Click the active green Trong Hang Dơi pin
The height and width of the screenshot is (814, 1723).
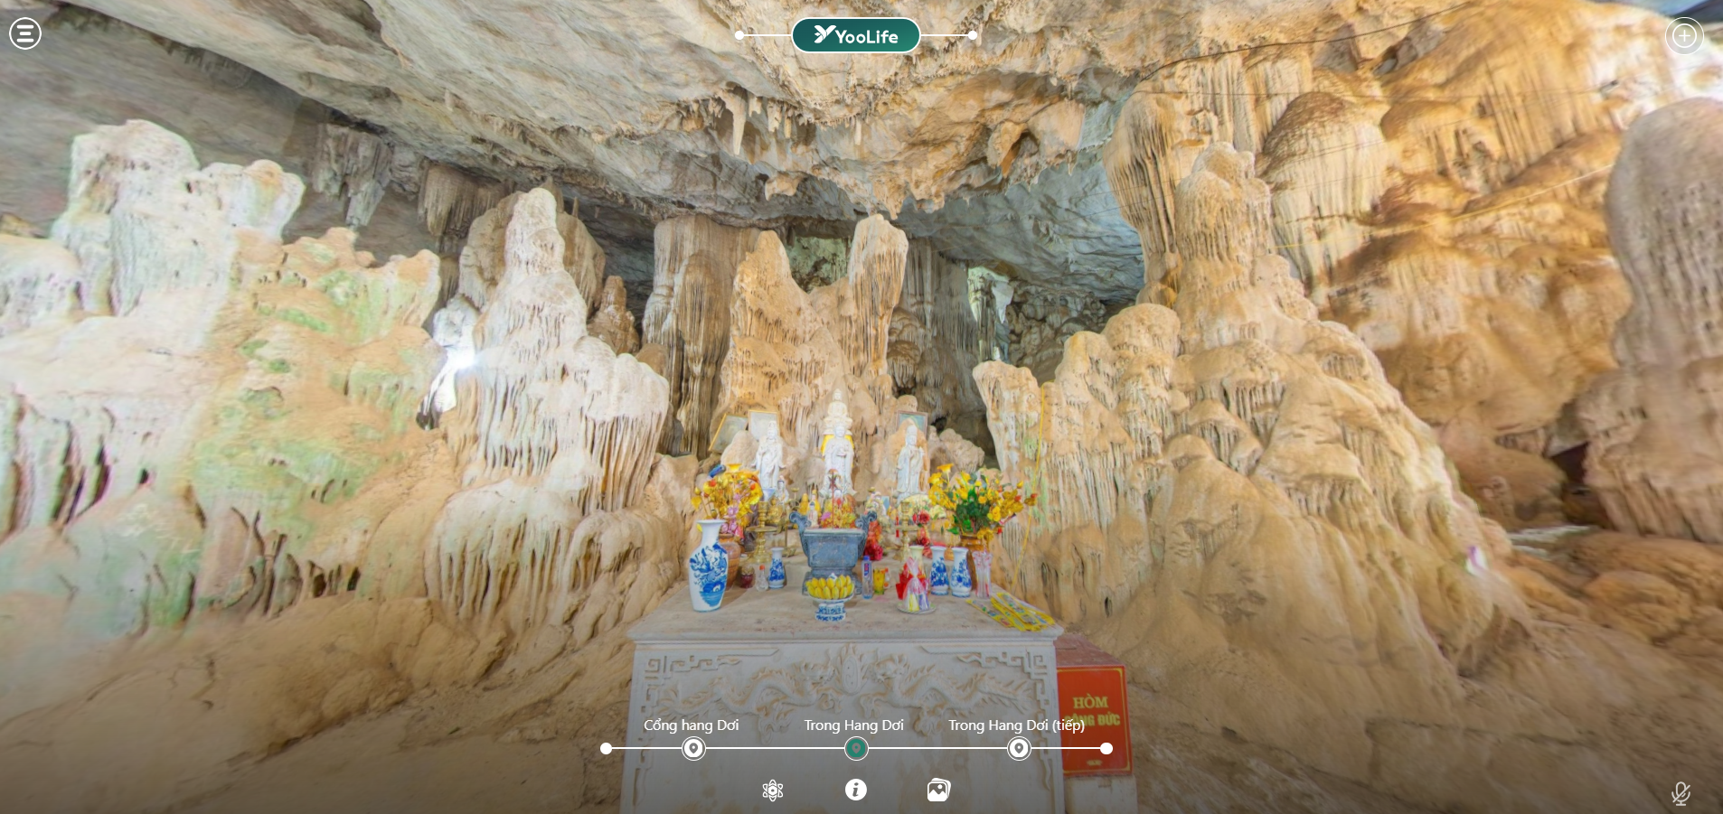[855, 748]
